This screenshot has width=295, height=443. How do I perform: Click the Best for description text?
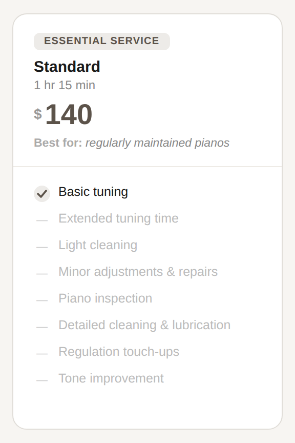(x=132, y=143)
